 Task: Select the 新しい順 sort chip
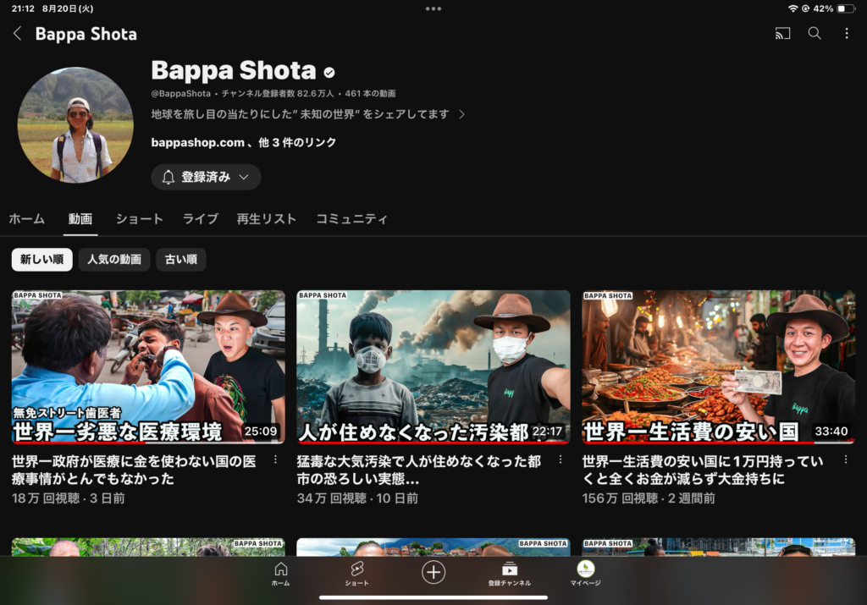point(41,260)
